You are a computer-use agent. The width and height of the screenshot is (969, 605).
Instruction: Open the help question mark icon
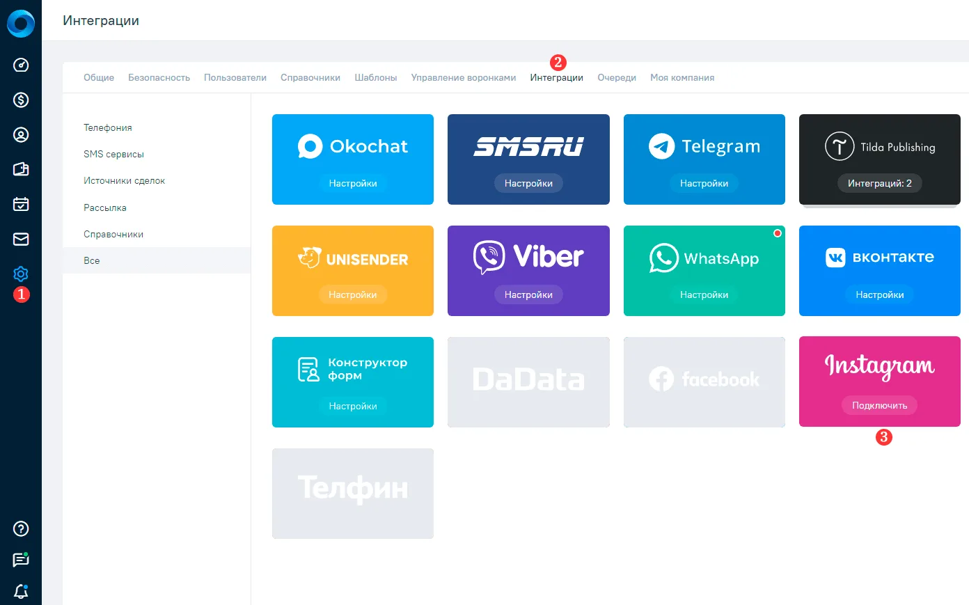21,529
